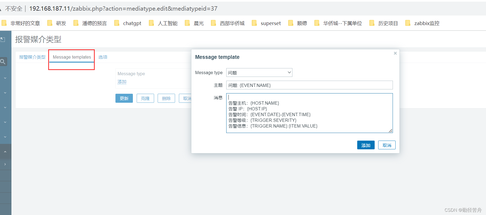
Task: Close the Message template dialog
Action: pos(395,53)
